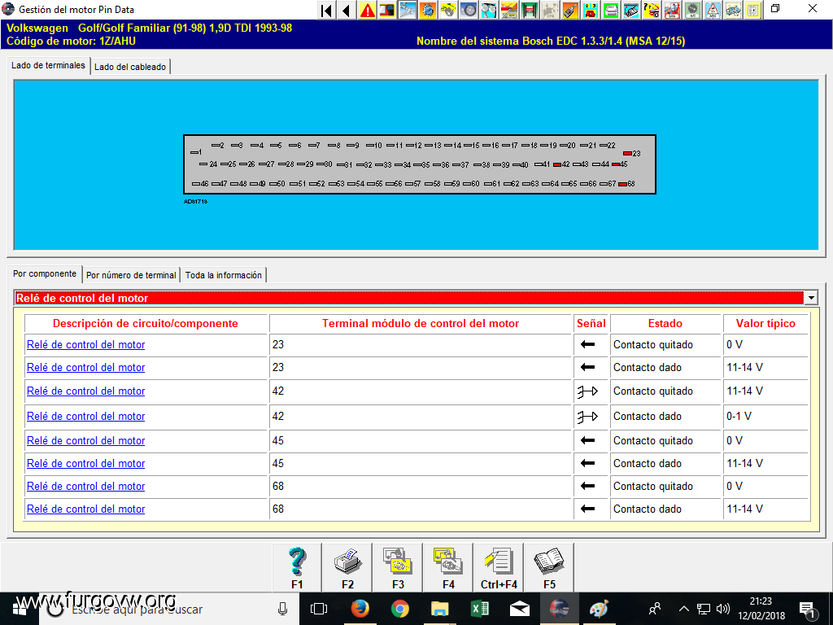Image resolution: width=833 pixels, height=625 pixels.
Task: Open relay link for terminal 42, Contacto quitado
Action: tap(86, 391)
